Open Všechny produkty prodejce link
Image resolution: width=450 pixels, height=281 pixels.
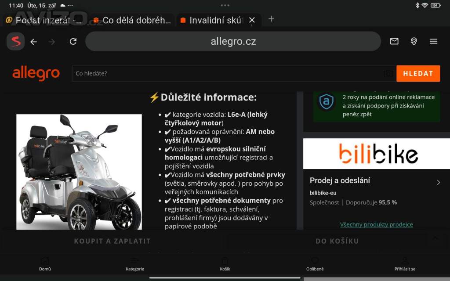pyautogui.click(x=376, y=224)
